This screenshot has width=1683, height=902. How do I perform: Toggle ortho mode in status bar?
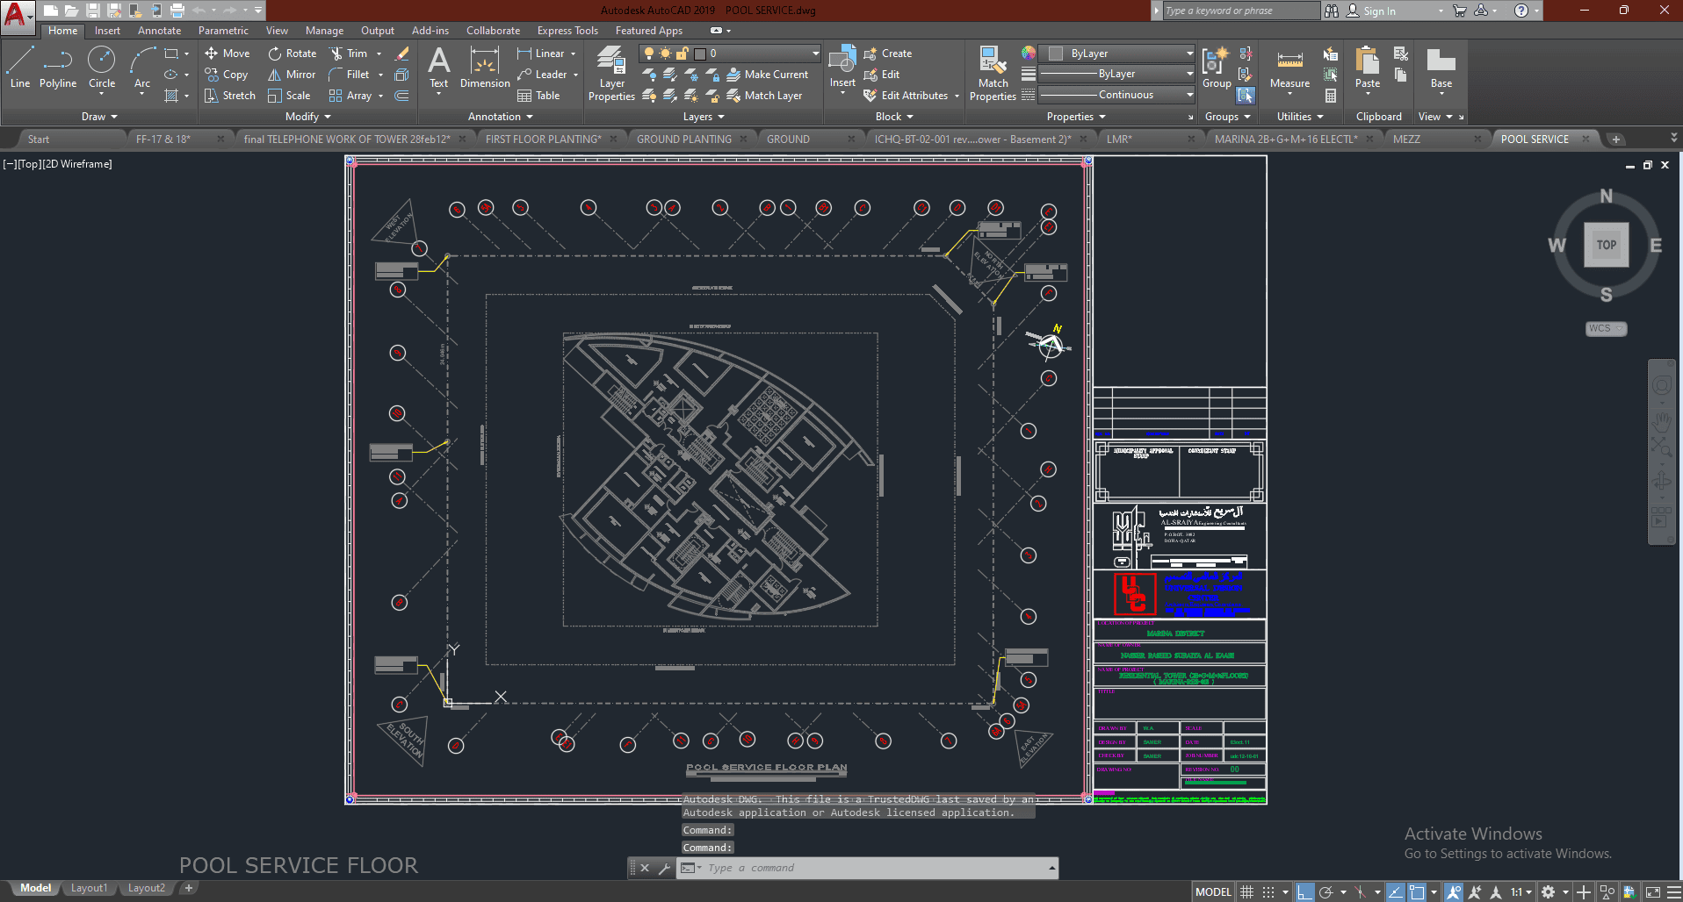tap(1304, 892)
